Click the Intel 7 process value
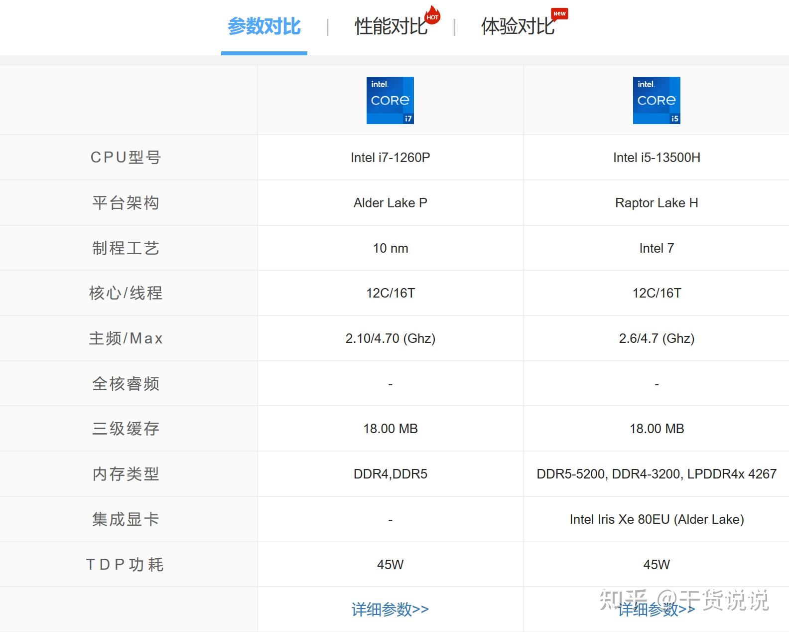The image size is (789, 632). click(657, 248)
